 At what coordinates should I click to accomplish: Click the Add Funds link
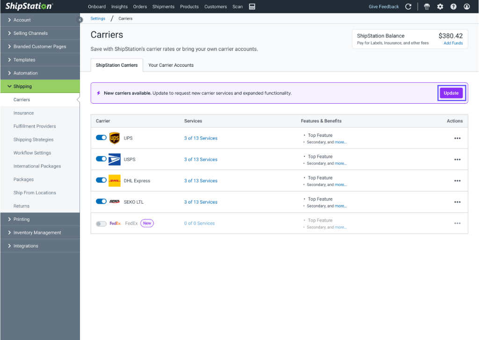click(x=453, y=43)
